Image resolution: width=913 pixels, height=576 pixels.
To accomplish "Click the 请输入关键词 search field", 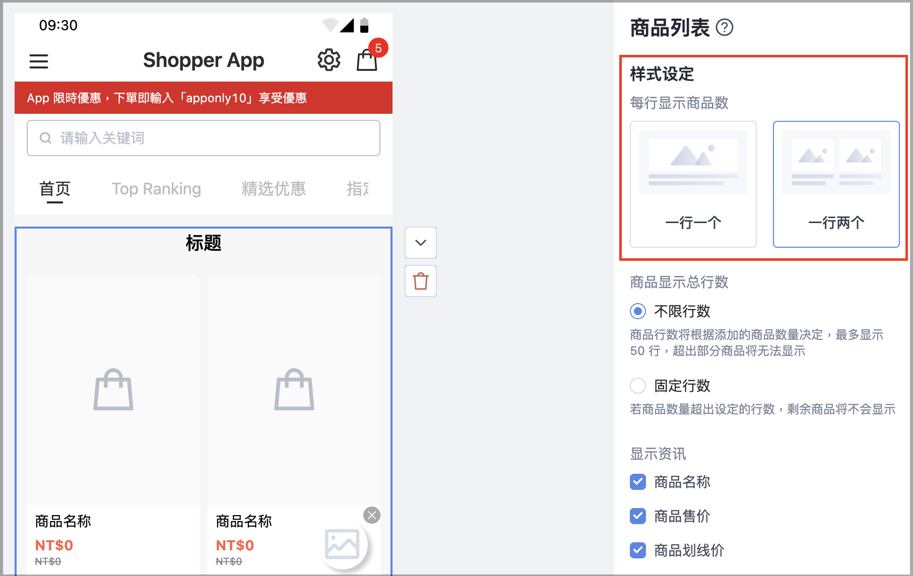I will [204, 138].
